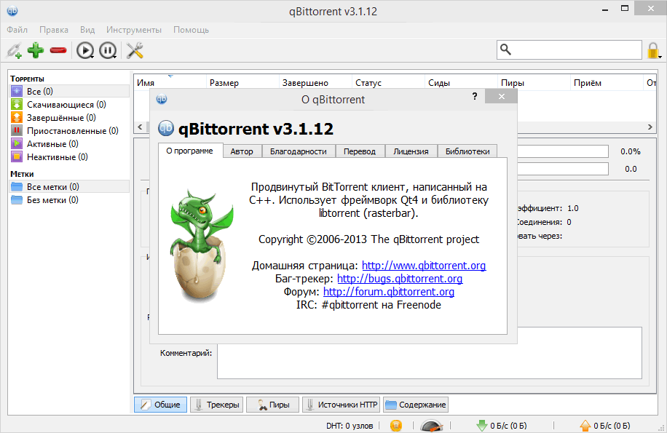Switch to the 'Автор' tab
This screenshot has width=667, height=433.
tap(242, 151)
